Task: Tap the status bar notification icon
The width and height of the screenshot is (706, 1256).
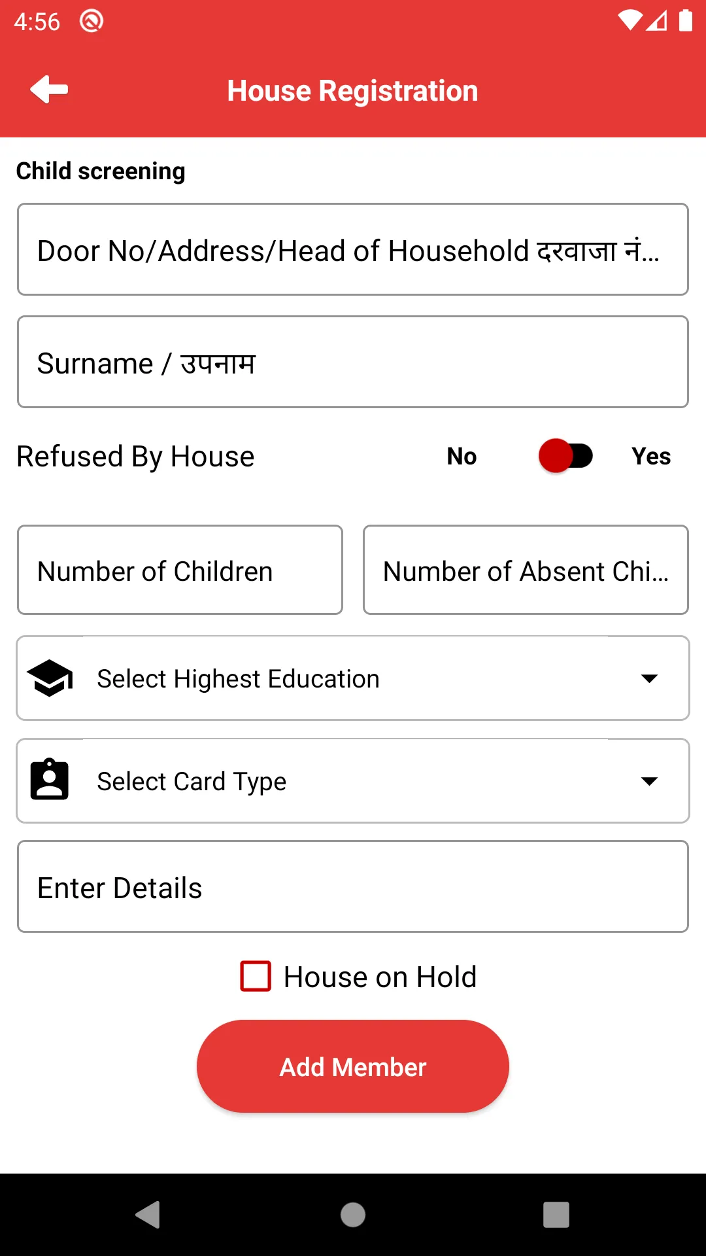Action: coord(92,22)
